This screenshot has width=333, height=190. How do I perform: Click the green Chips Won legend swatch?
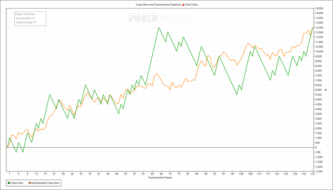click(9, 183)
